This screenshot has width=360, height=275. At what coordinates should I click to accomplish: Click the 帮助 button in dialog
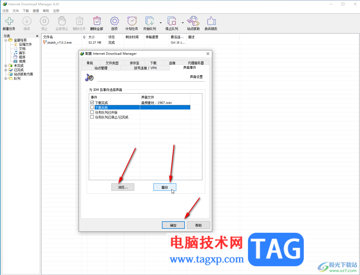pyautogui.click(x=199, y=225)
